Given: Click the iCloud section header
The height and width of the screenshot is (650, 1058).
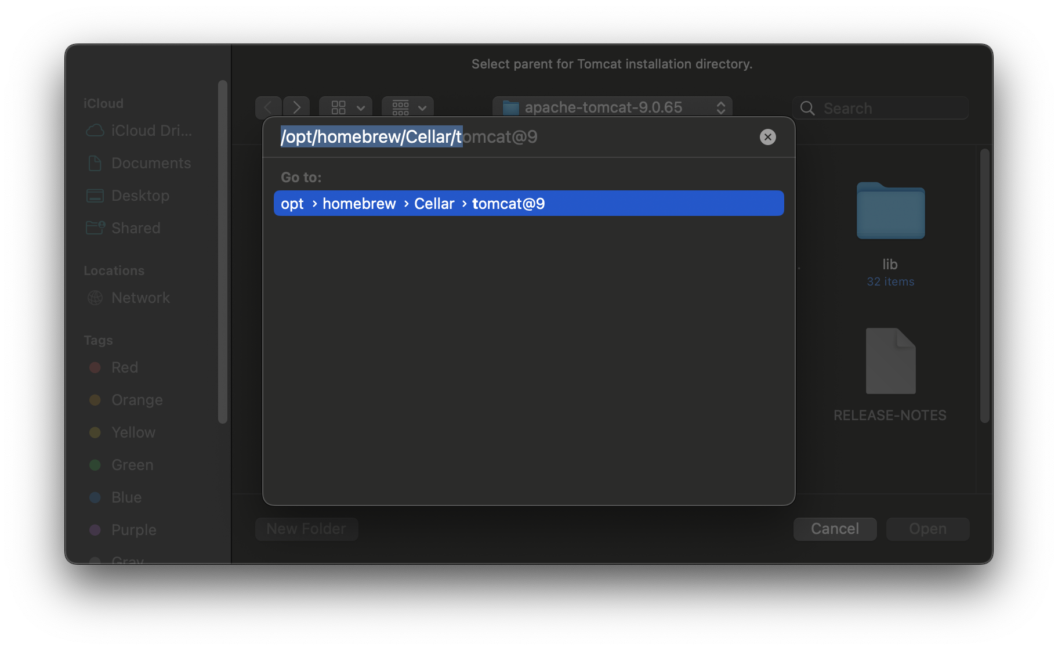Looking at the screenshot, I should (103, 103).
